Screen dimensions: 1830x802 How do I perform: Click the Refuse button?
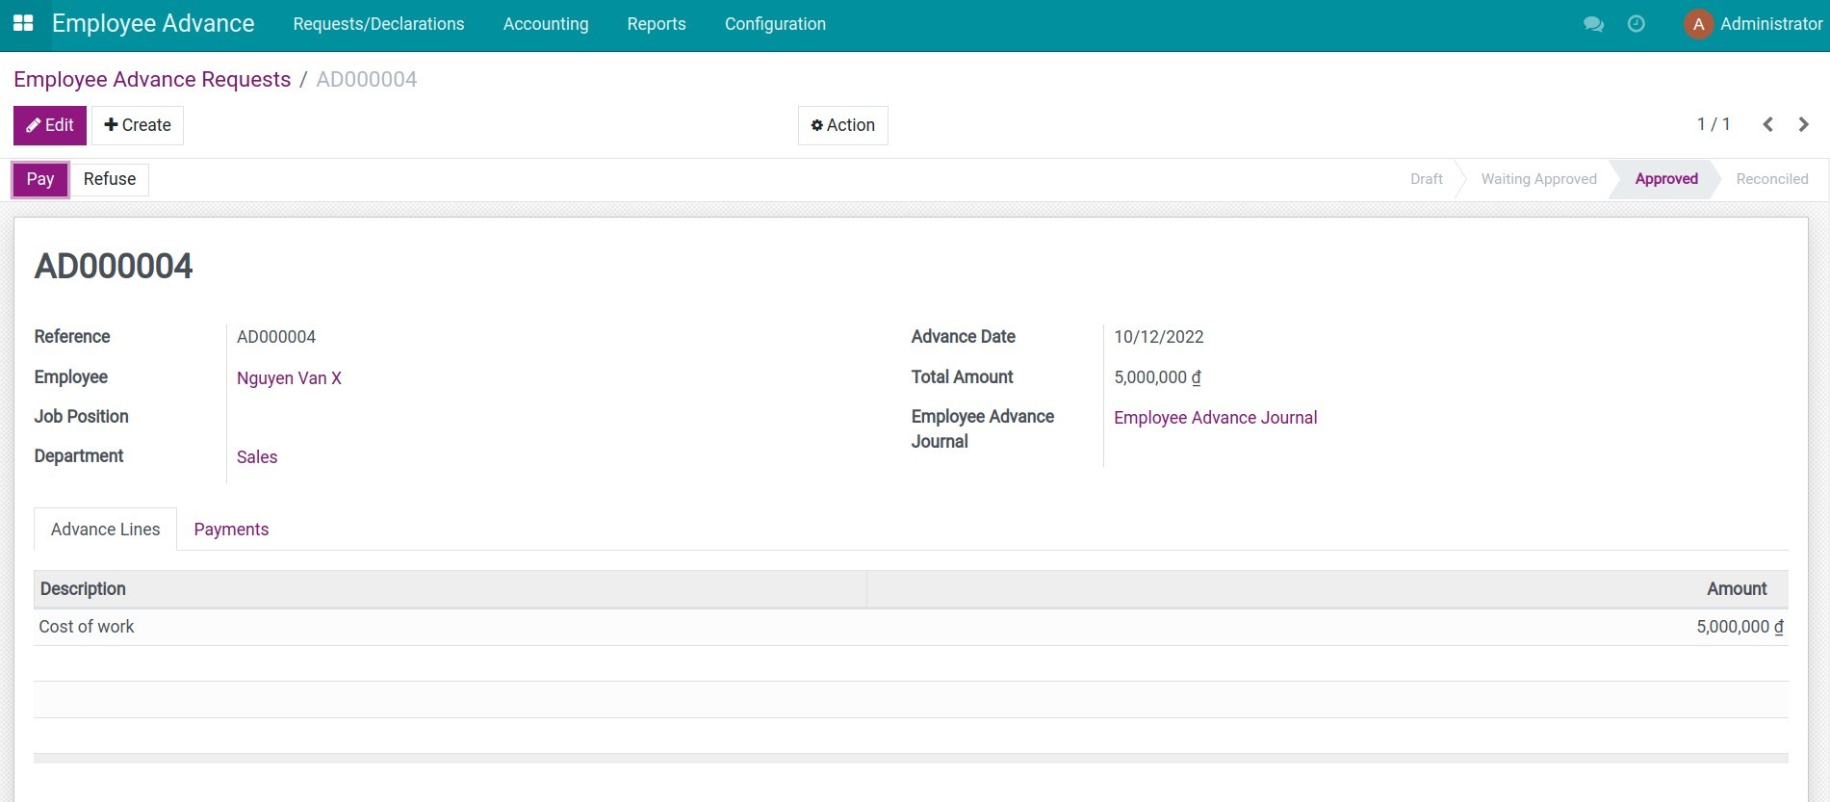point(110,179)
